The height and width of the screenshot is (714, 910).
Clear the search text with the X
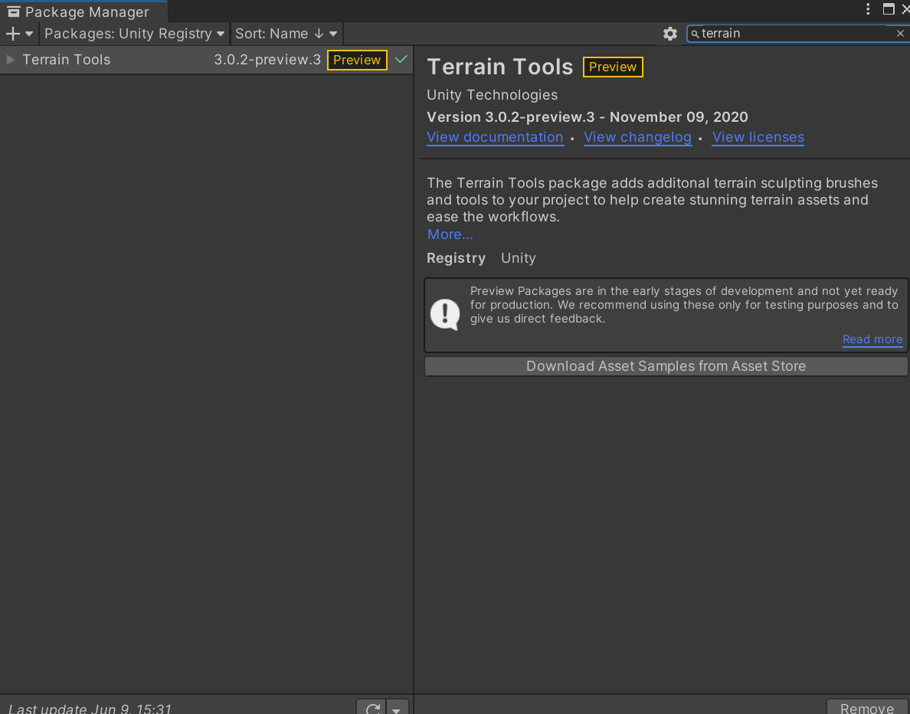[900, 34]
